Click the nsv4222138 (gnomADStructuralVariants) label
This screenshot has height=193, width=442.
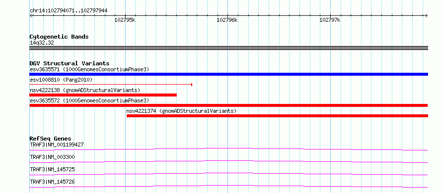tap(85, 91)
